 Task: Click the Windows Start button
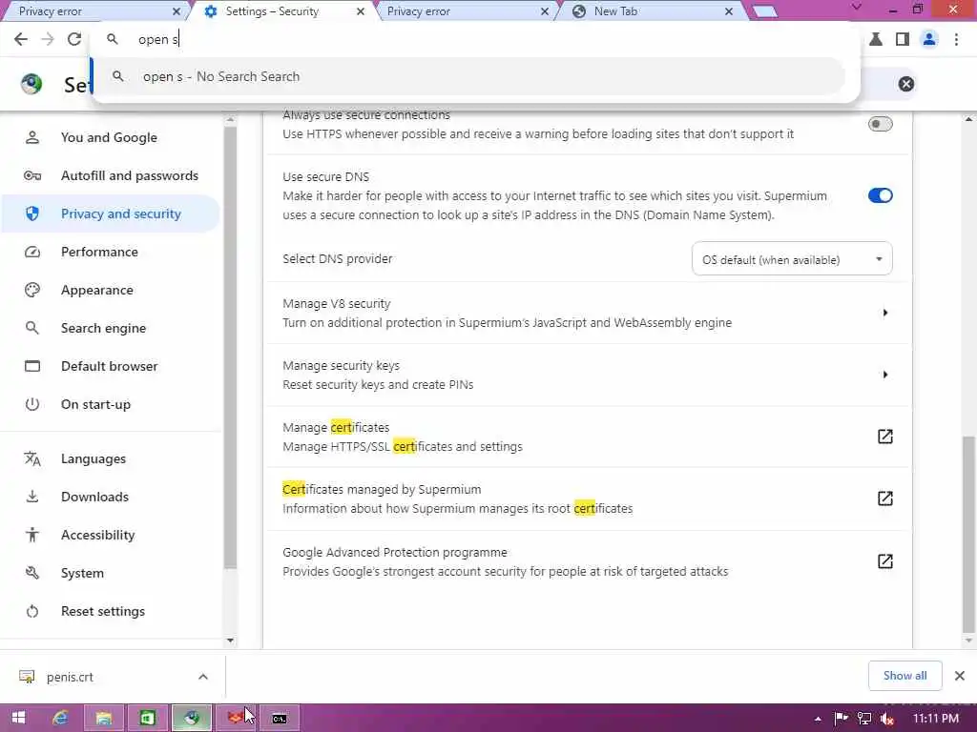(x=18, y=718)
